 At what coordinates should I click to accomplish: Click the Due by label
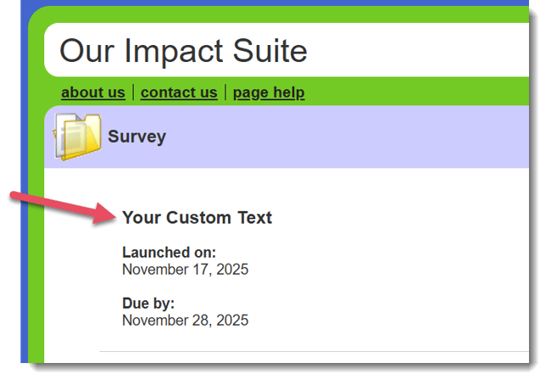[x=148, y=303]
